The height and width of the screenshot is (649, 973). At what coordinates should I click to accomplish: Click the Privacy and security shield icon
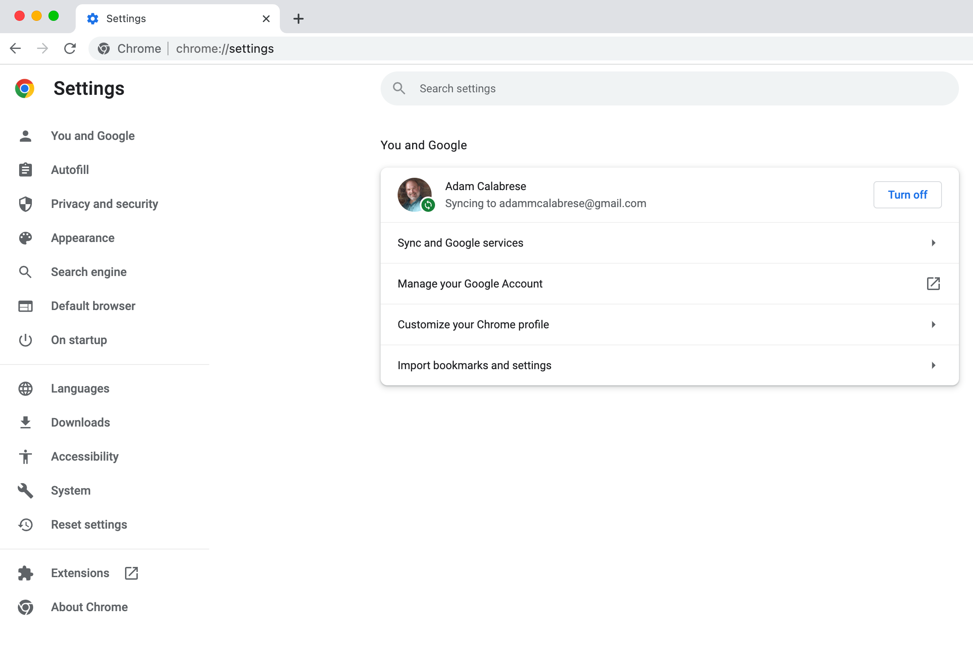[26, 204]
